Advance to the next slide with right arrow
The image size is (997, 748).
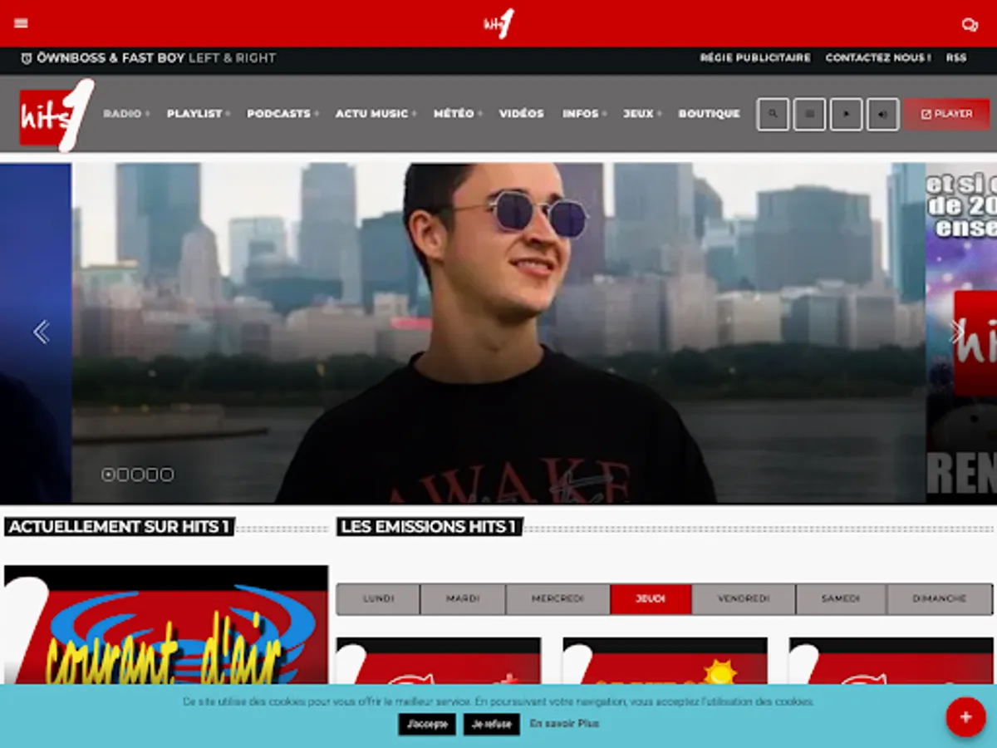958,332
